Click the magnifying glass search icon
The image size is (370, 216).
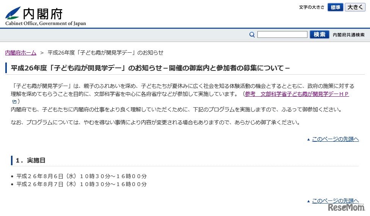[x=252, y=34]
